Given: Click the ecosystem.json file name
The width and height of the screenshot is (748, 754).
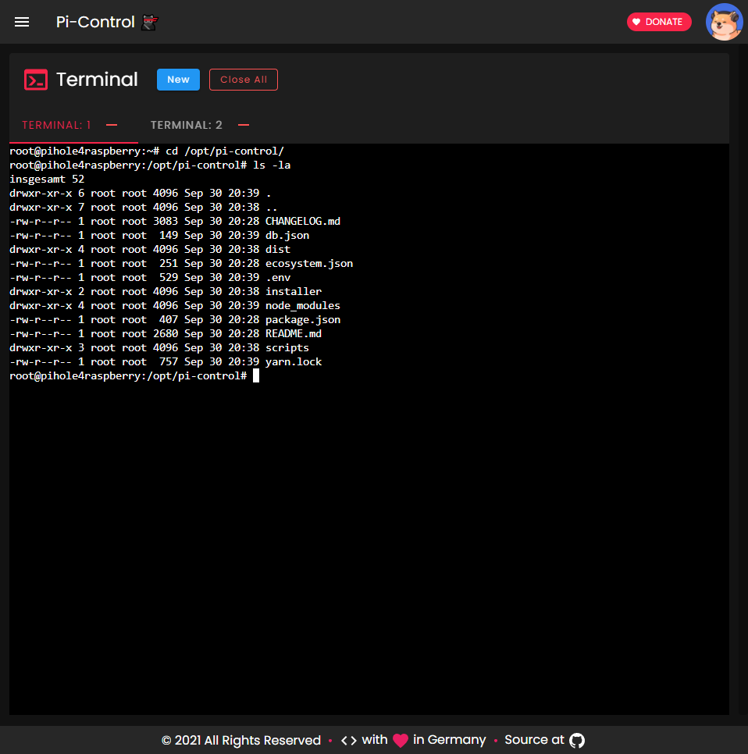Looking at the screenshot, I should (x=309, y=264).
